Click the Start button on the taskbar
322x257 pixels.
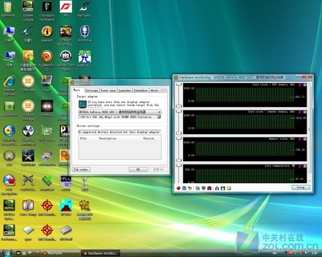pyautogui.click(x=7, y=253)
